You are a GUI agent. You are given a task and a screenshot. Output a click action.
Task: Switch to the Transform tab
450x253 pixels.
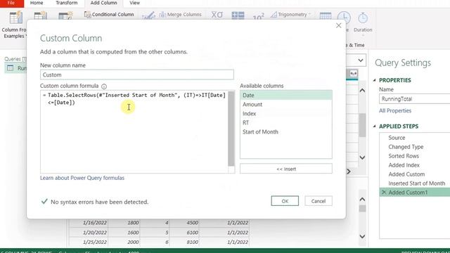coord(67,3)
